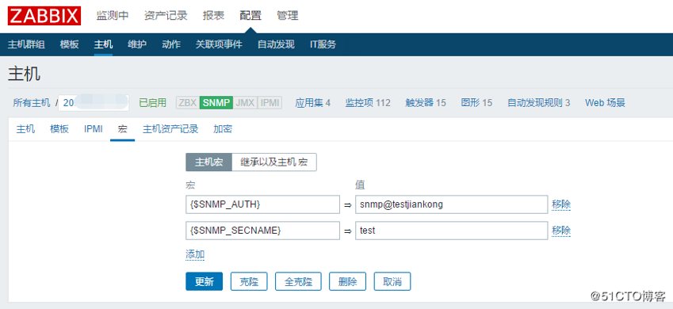
Task: Switch to the IPMI form tab
Action: [x=93, y=128]
